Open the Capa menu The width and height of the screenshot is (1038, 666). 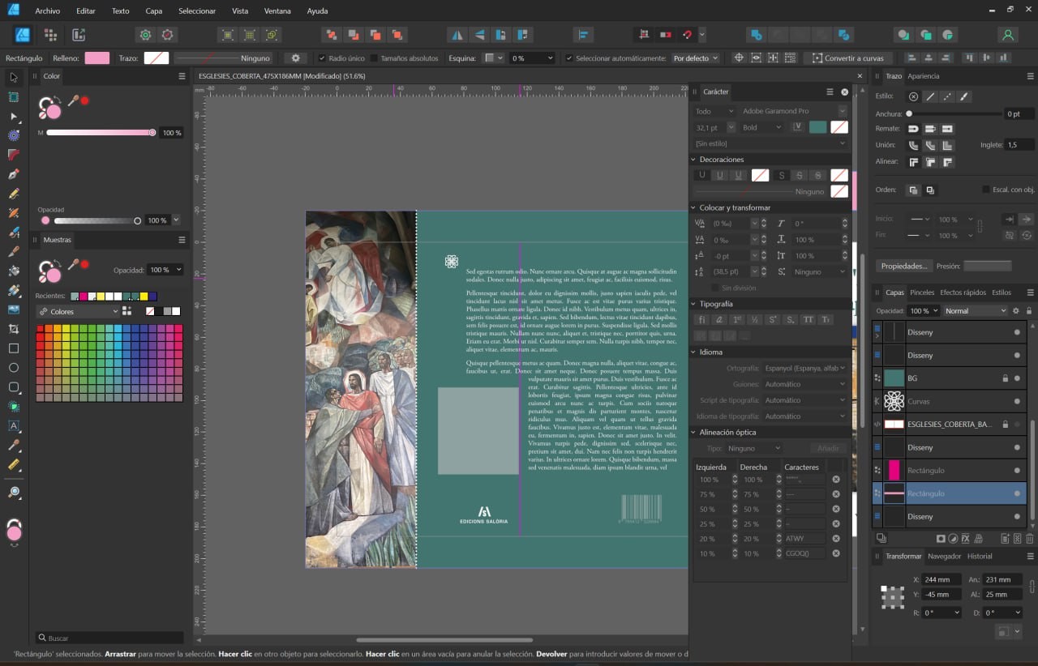pyautogui.click(x=154, y=11)
